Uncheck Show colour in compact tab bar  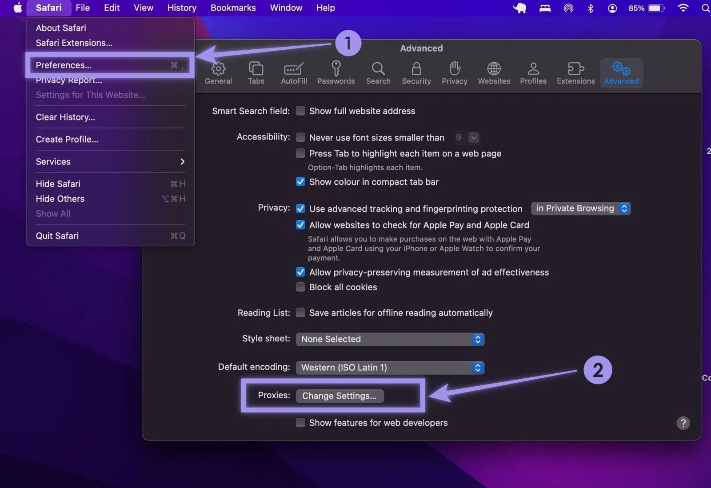[x=301, y=182]
